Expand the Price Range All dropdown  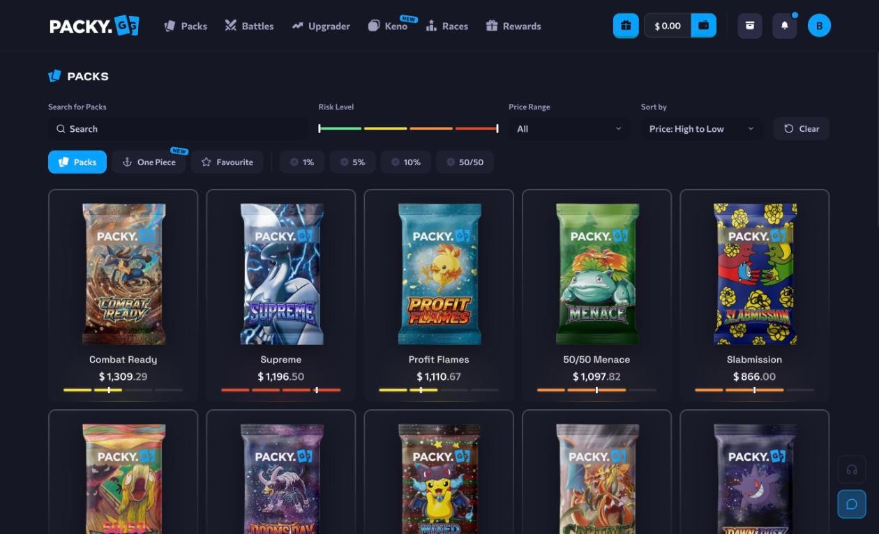point(569,129)
